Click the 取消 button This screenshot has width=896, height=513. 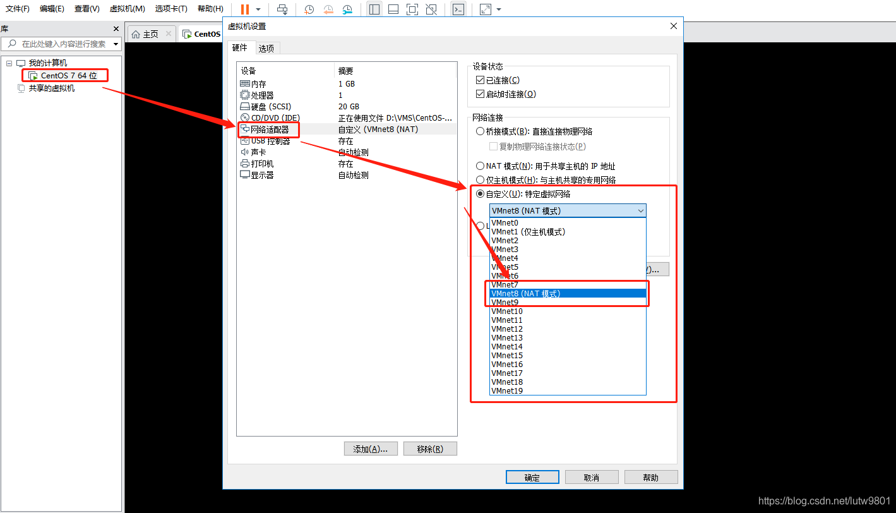click(x=592, y=478)
